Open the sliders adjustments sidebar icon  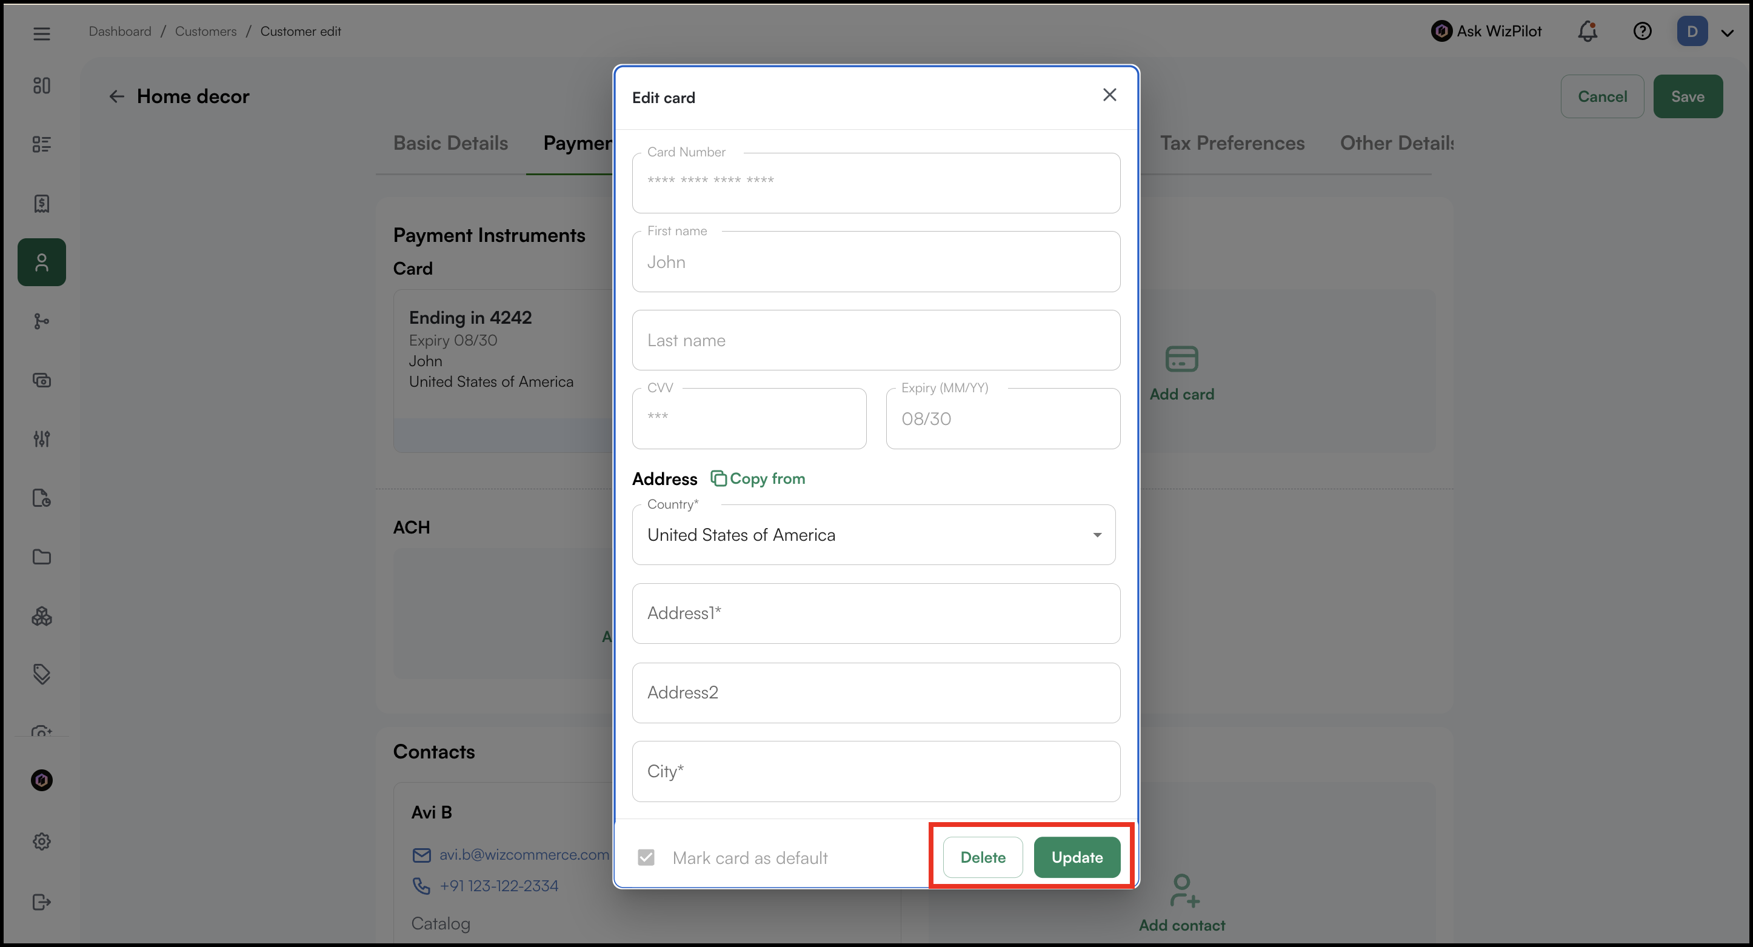41,439
